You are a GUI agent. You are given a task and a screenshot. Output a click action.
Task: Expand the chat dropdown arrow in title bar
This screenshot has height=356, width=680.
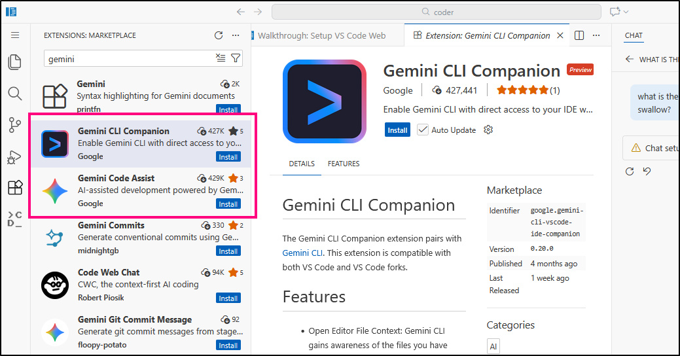coord(626,12)
